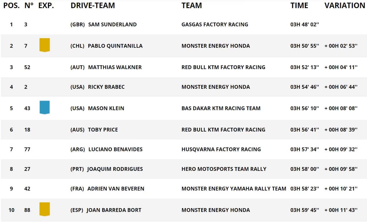Click the blue badge beside Mason Klein
The width and height of the screenshot is (367, 222).
[x=45, y=107]
